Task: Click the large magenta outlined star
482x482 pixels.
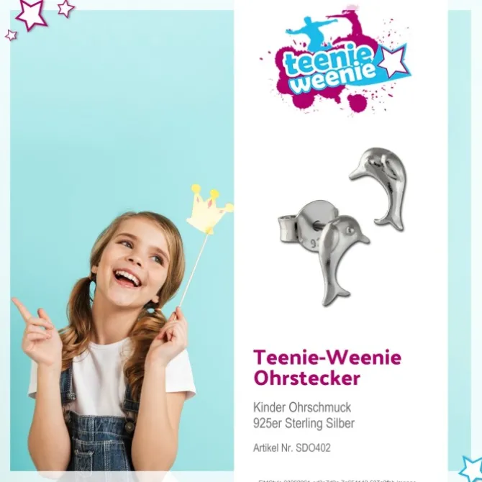Action: point(32,14)
